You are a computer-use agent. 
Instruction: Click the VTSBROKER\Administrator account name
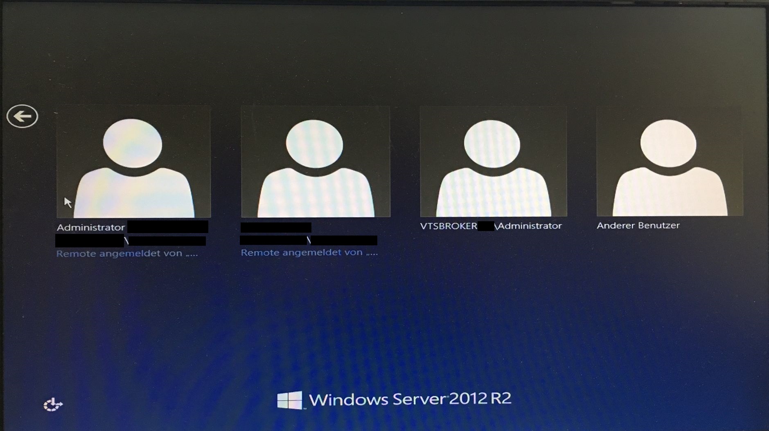coord(491,226)
